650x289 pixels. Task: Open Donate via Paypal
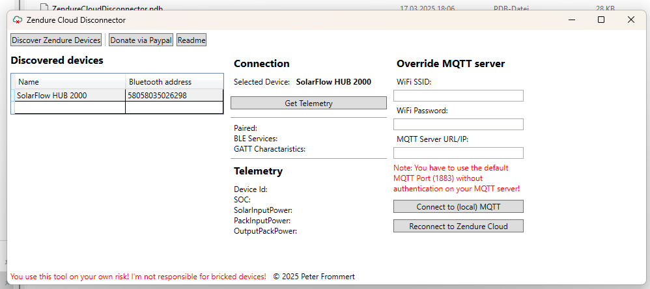pyautogui.click(x=141, y=40)
